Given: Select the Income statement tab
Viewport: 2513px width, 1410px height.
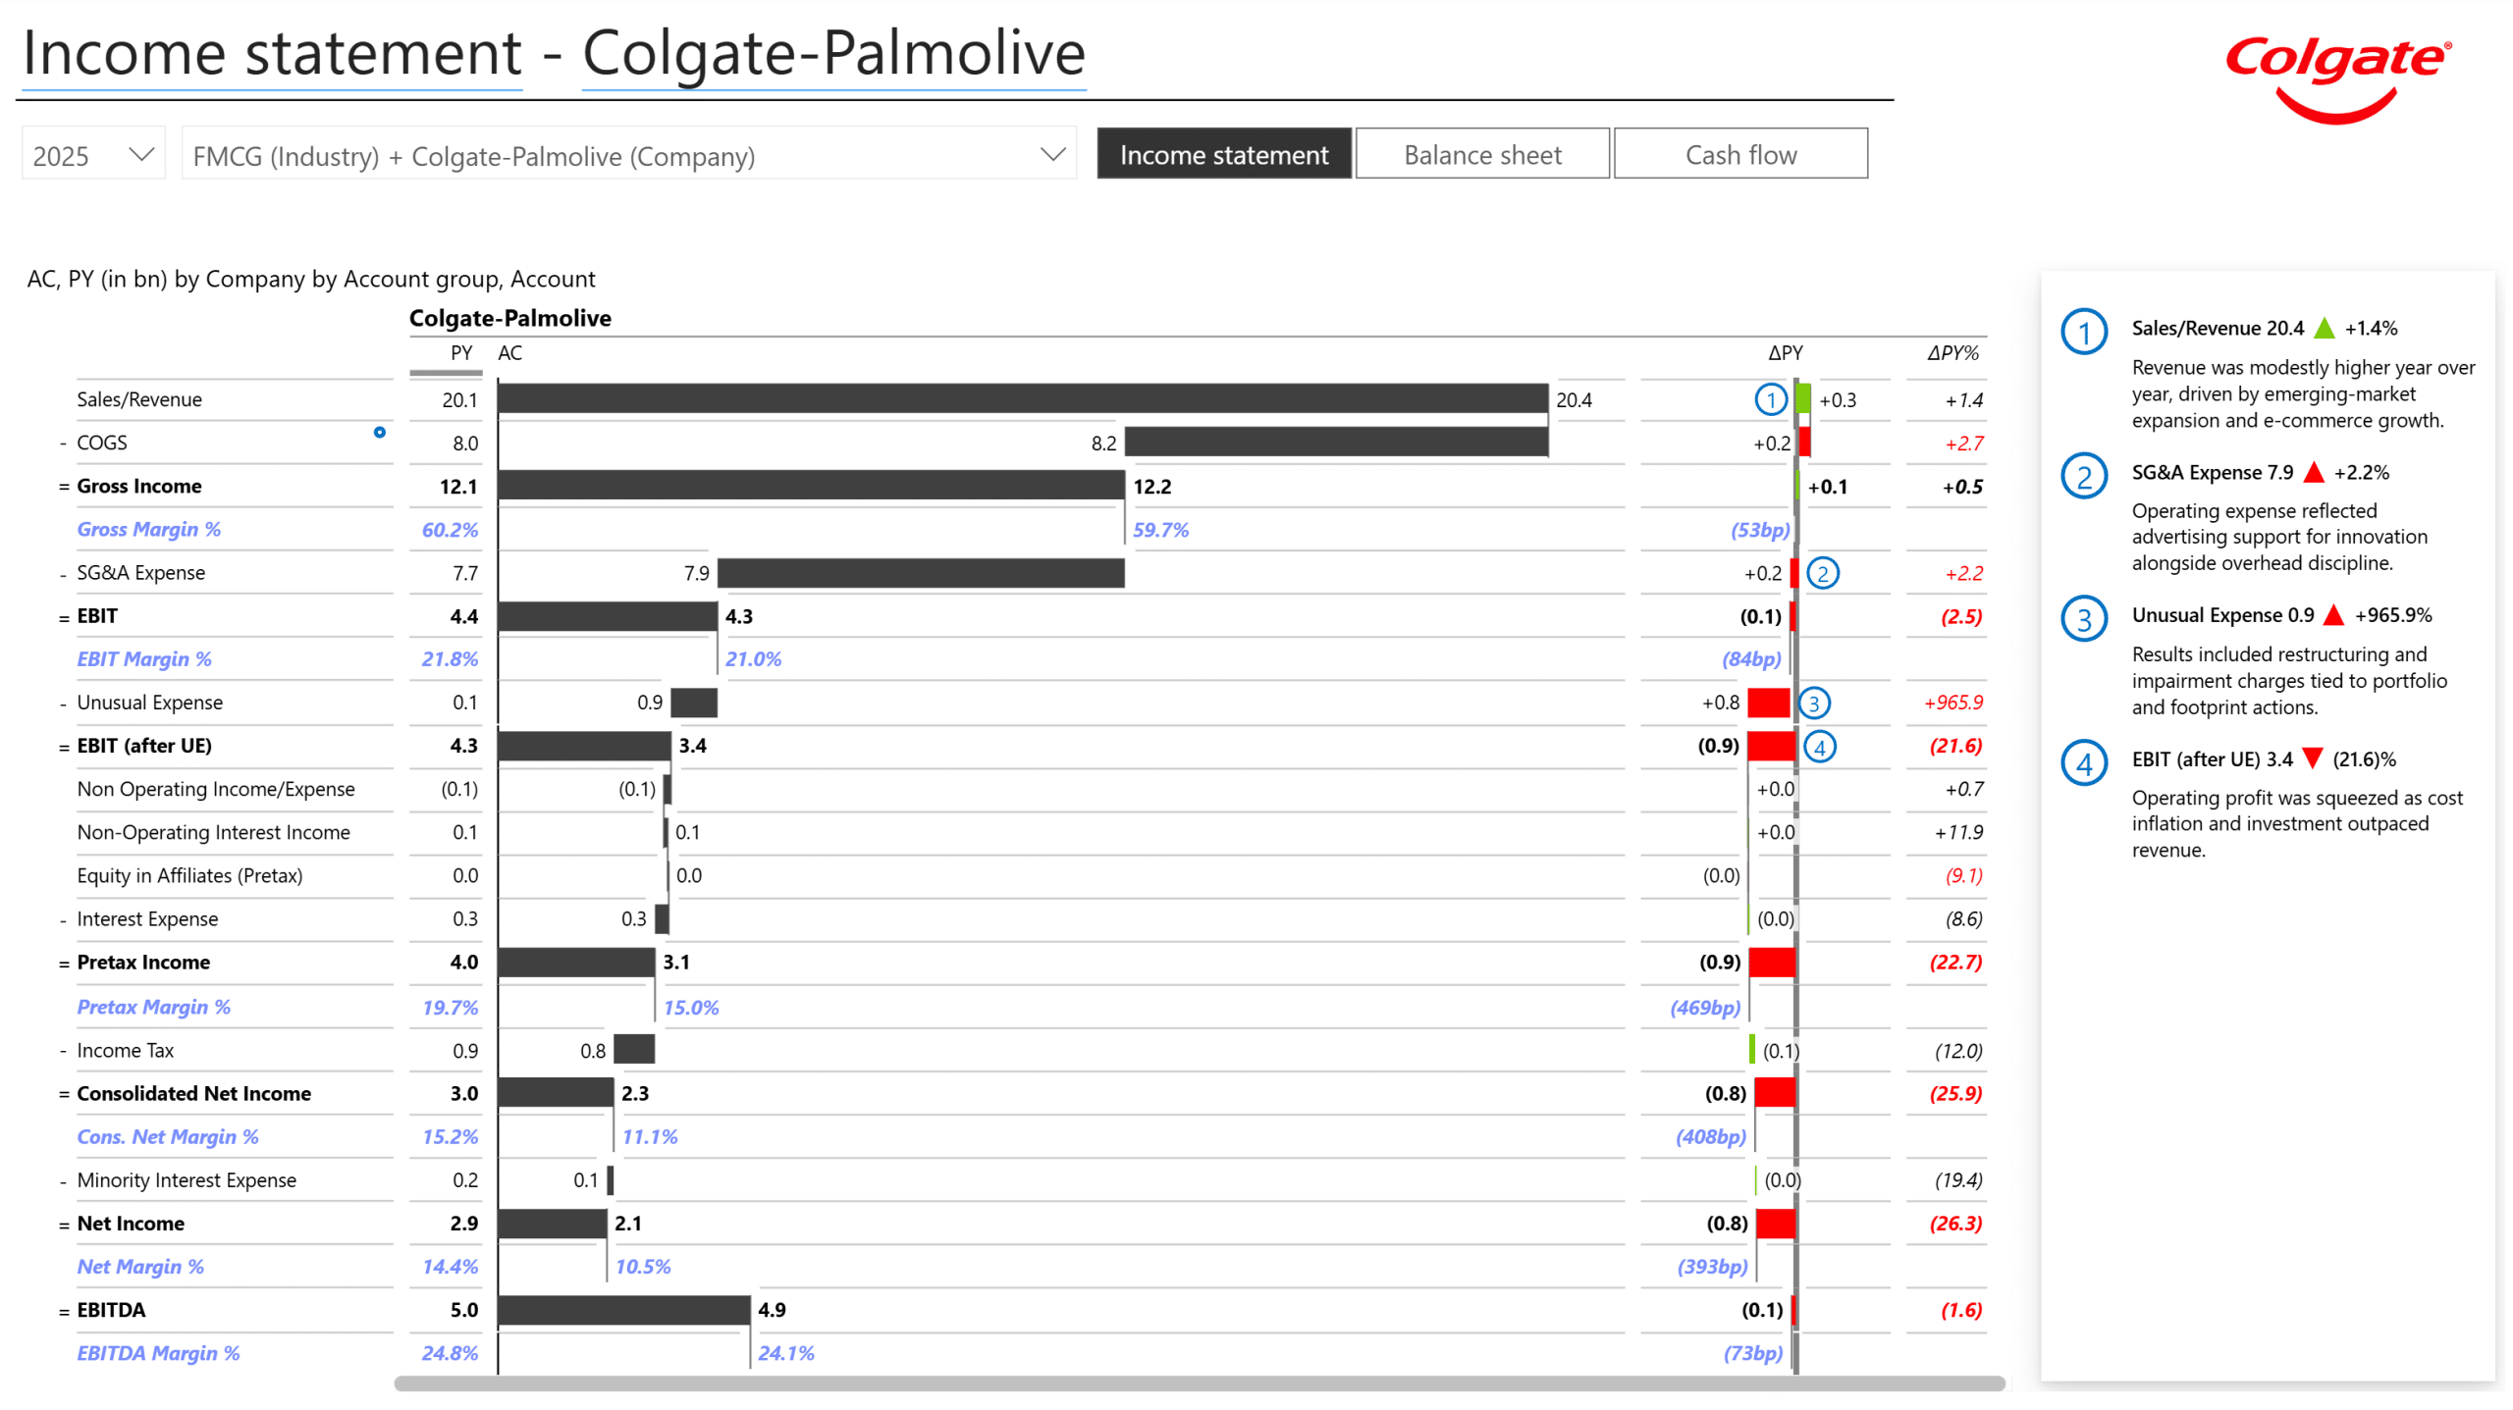Looking at the screenshot, I should pos(1223,154).
